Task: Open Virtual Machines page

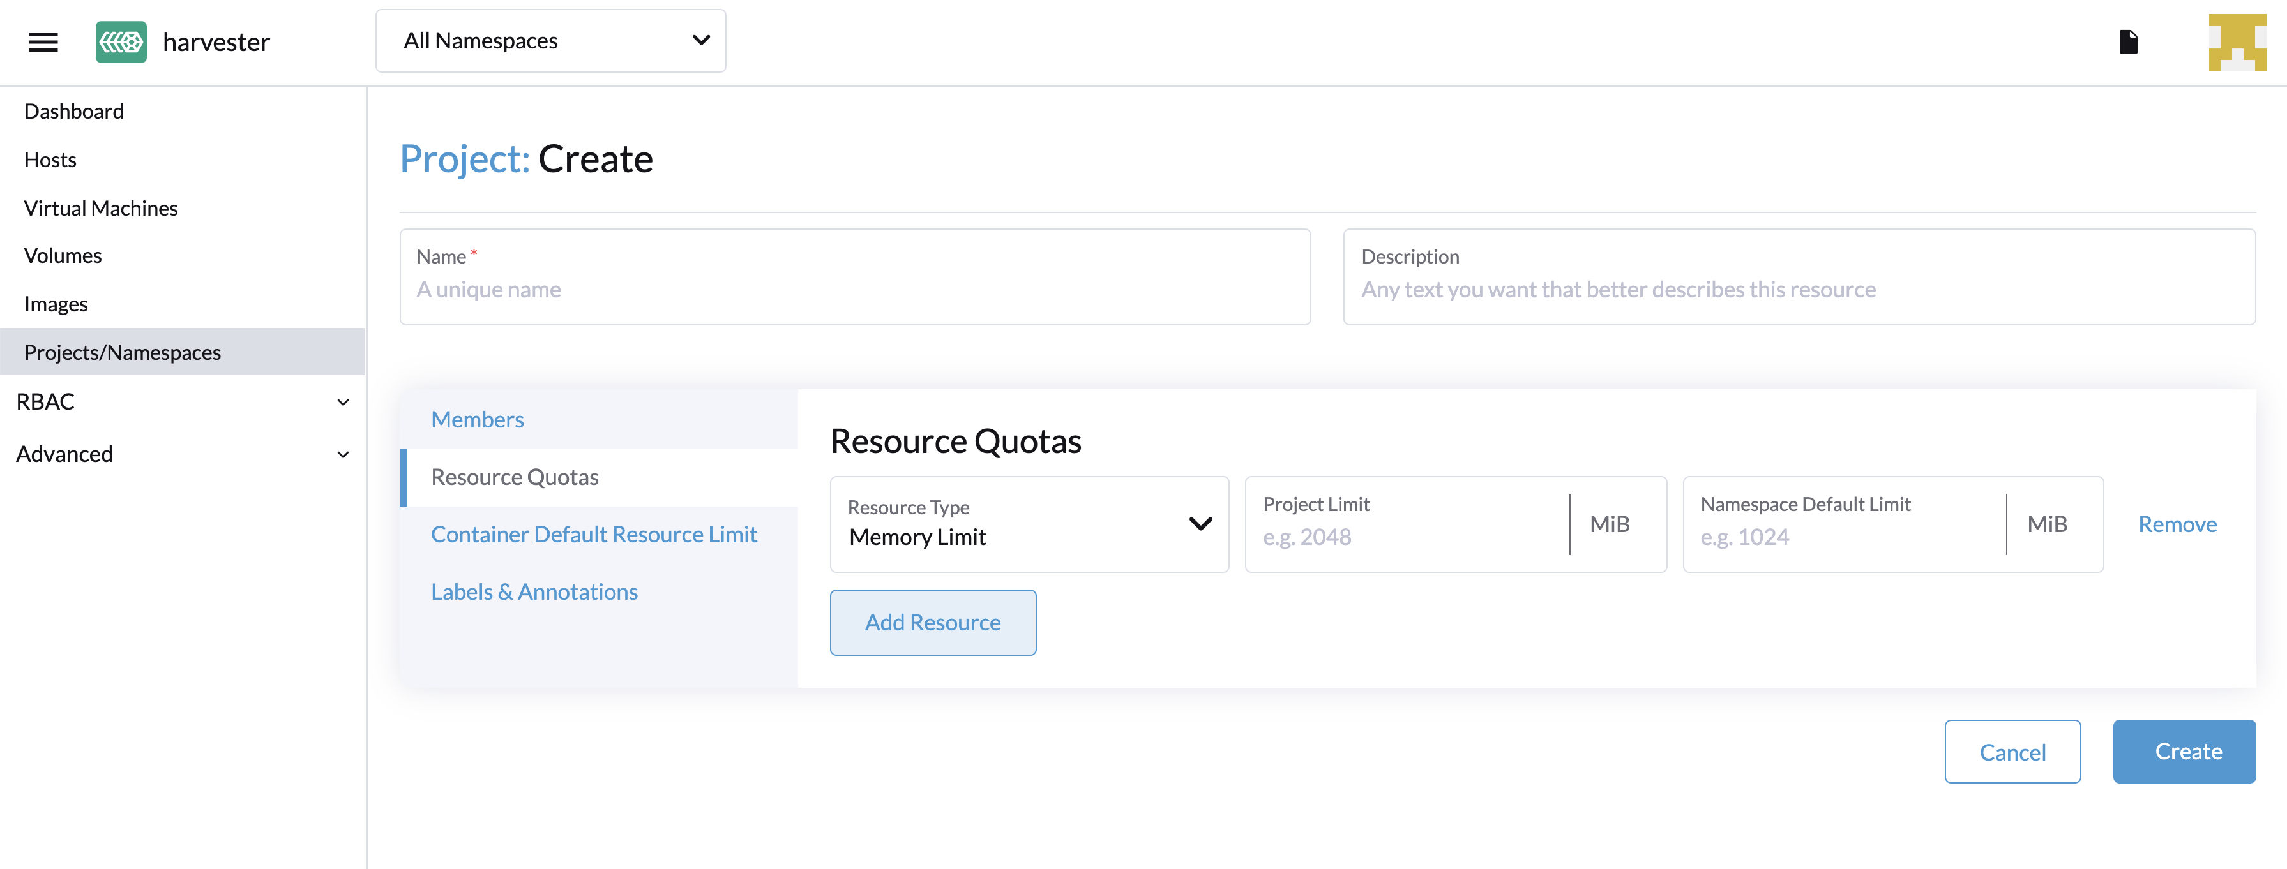Action: click(100, 208)
